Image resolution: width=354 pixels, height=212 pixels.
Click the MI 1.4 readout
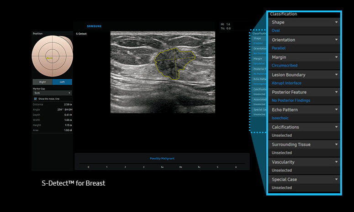[225, 24]
